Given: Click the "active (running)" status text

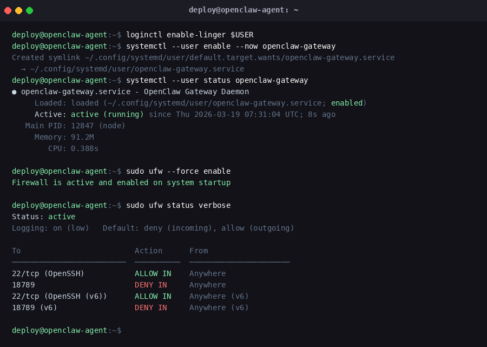Looking at the screenshot, I should point(107,114).
